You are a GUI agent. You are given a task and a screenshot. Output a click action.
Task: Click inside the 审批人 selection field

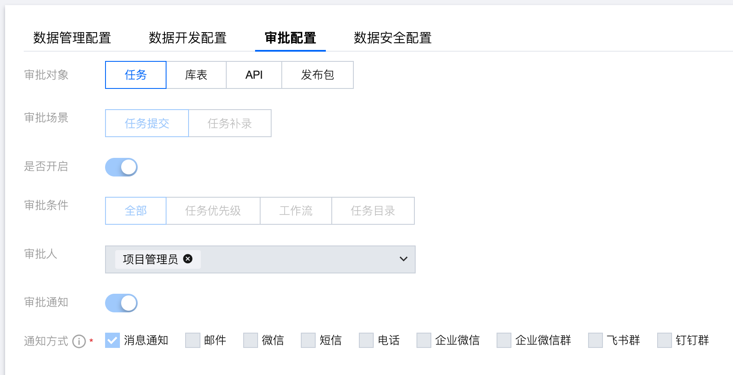[x=297, y=259]
